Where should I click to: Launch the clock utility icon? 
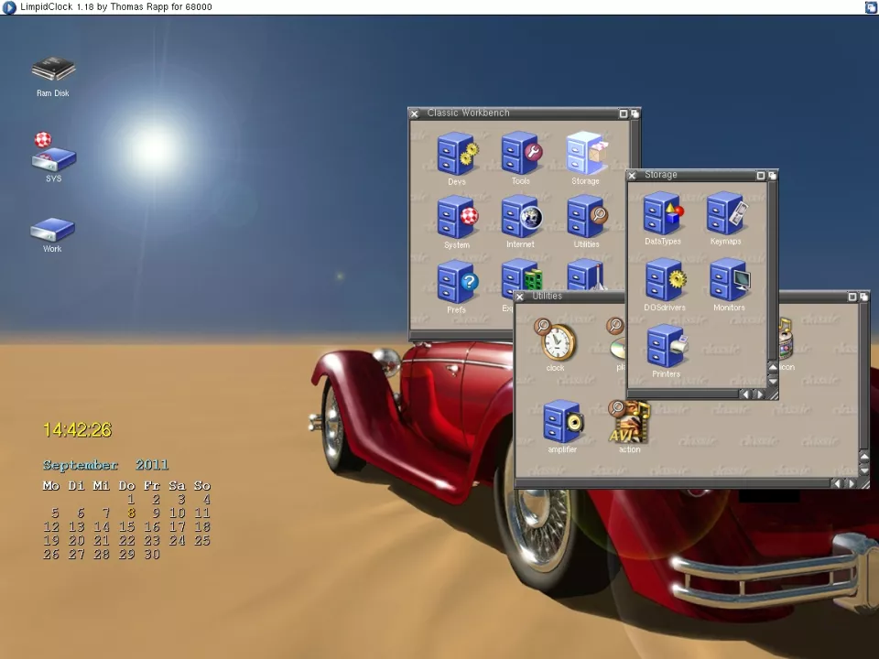(x=556, y=341)
